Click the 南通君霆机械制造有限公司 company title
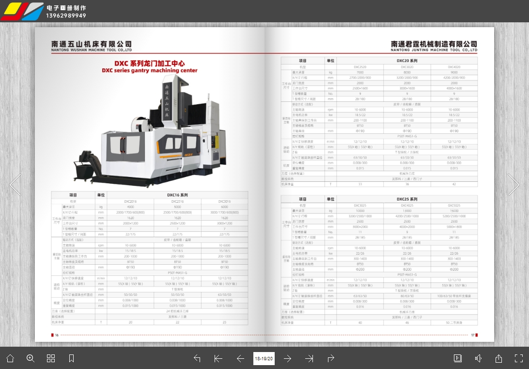This screenshot has width=529, height=369. pyautogui.click(x=434, y=44)
